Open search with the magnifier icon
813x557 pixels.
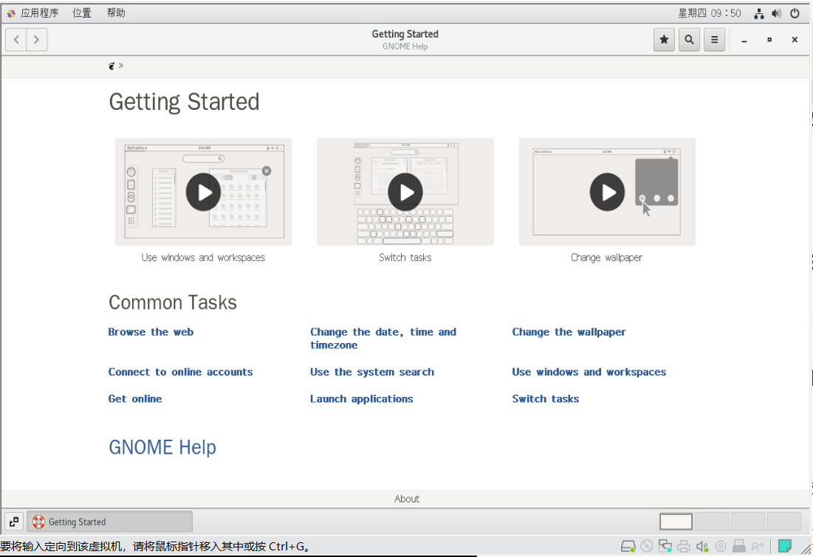point(689,39)
